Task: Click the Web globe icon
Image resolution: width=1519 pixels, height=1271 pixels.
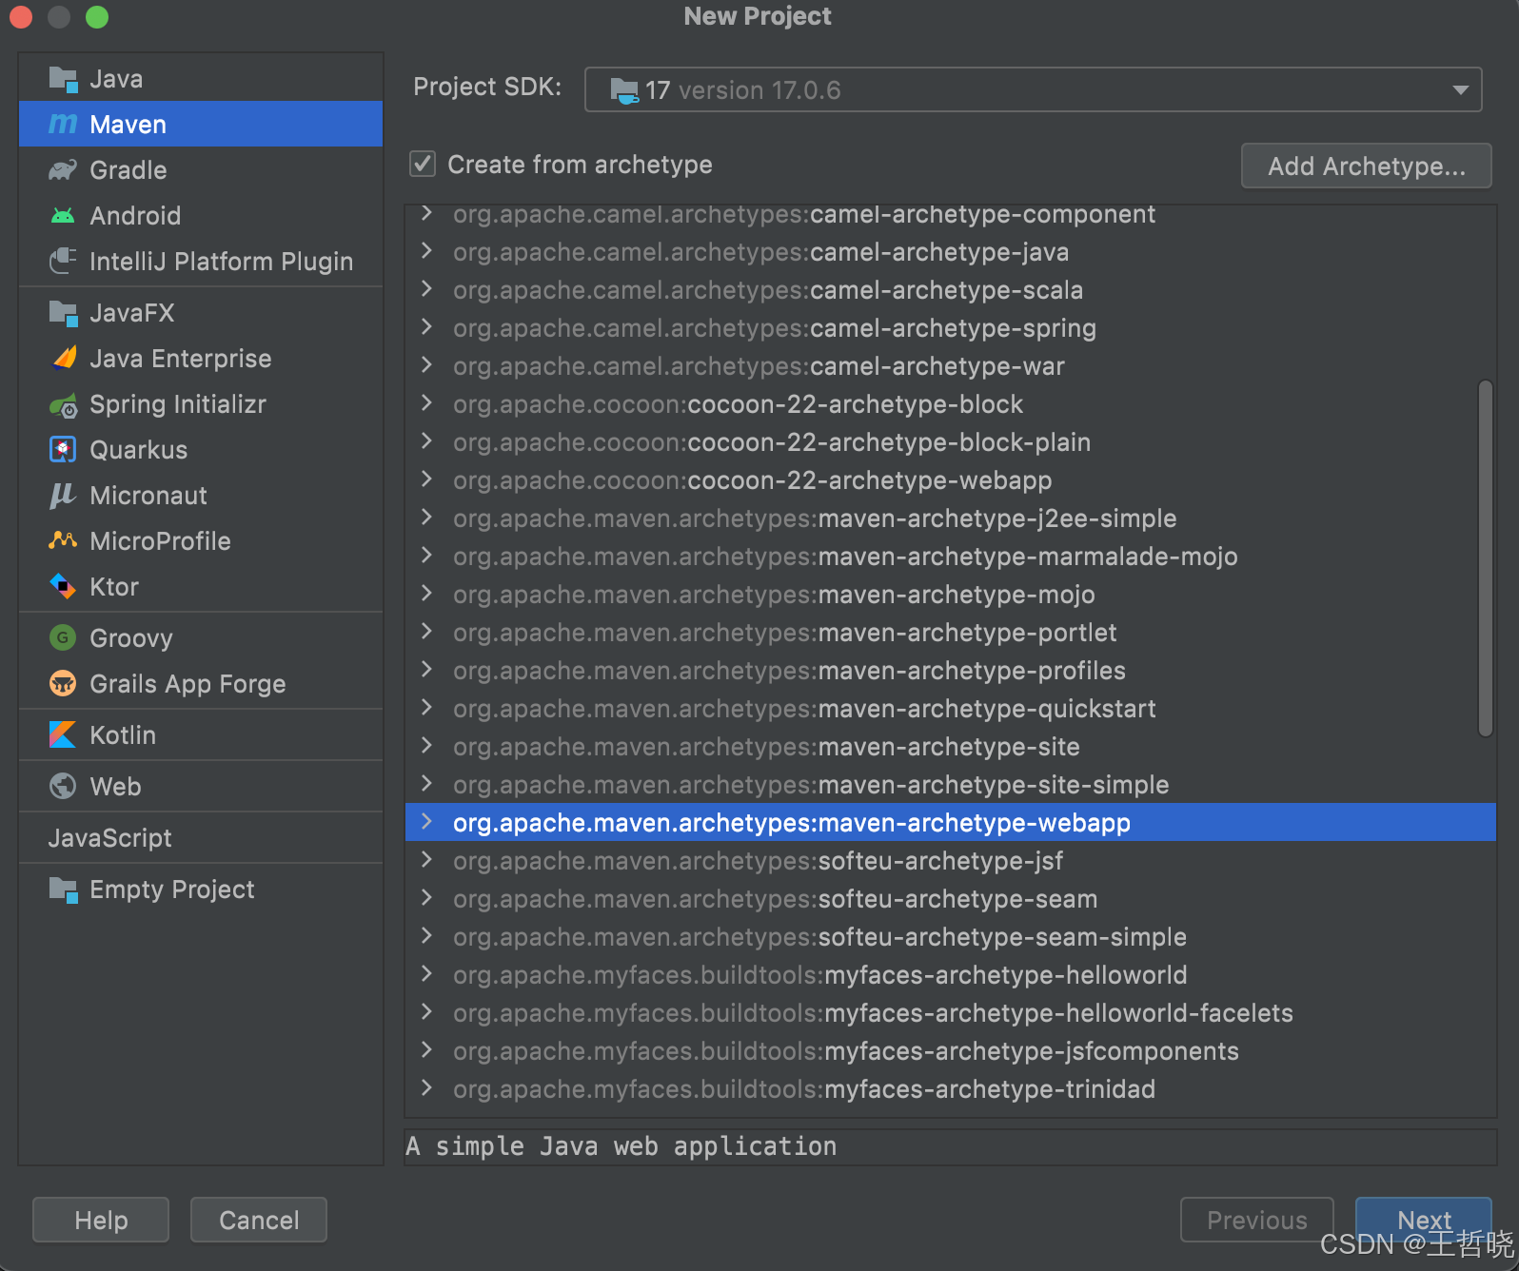Action: pyautogui.click(x=63, y=786)
